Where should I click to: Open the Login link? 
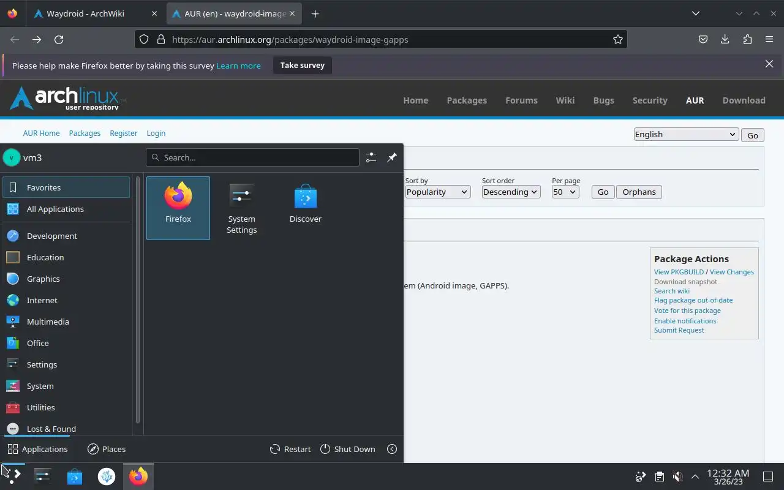(x=156, y=133)
